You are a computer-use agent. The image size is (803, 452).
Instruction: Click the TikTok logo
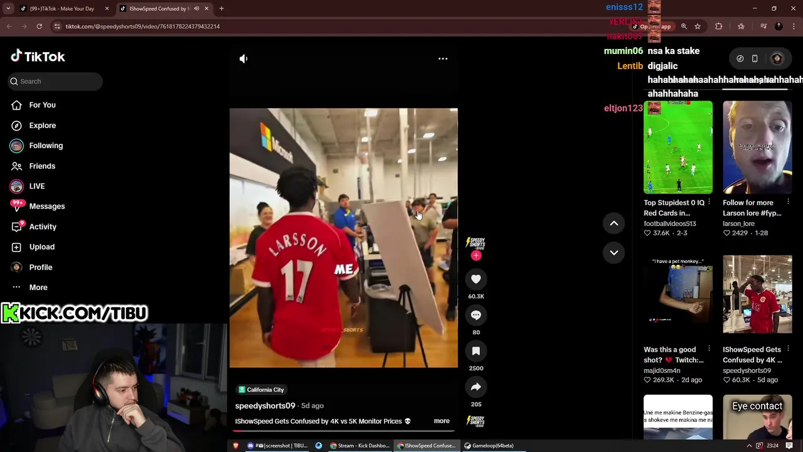[38, 56]
